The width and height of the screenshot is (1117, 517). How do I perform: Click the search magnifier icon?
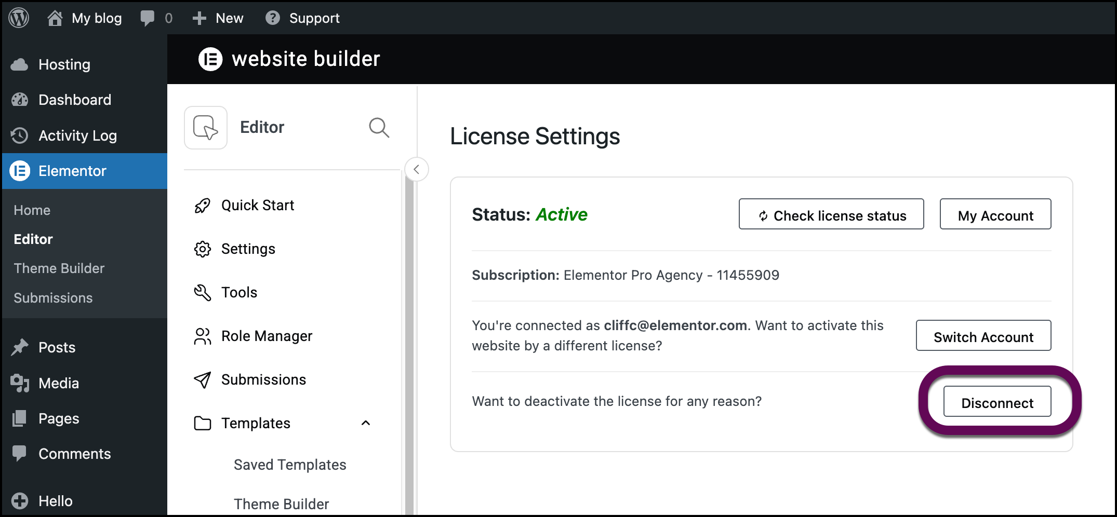pyautogui.click(x=379, y=128)
